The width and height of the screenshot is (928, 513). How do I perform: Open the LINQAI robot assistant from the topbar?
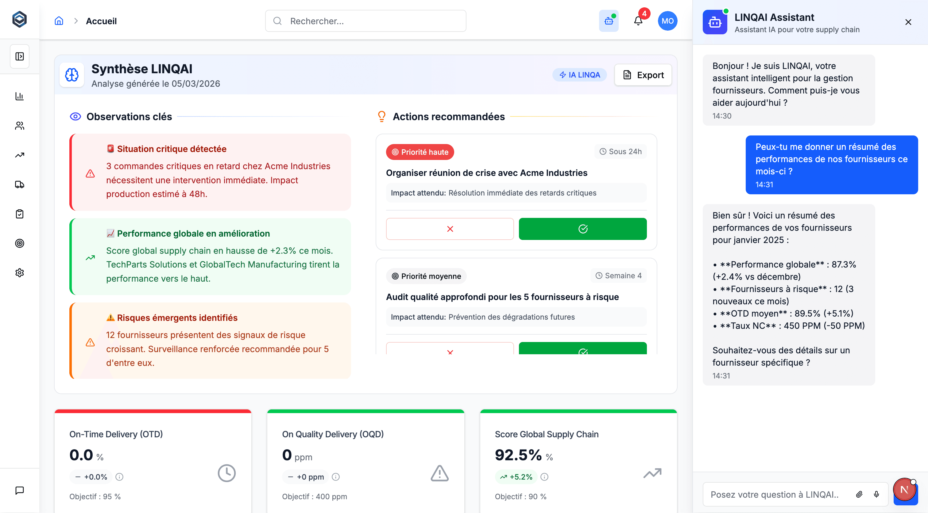click(x=609, y=21)
